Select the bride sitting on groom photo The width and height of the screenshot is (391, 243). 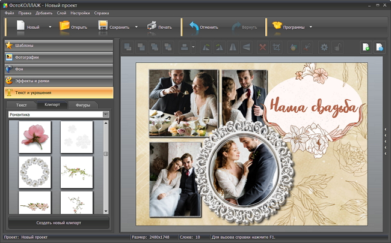[175, 179]
